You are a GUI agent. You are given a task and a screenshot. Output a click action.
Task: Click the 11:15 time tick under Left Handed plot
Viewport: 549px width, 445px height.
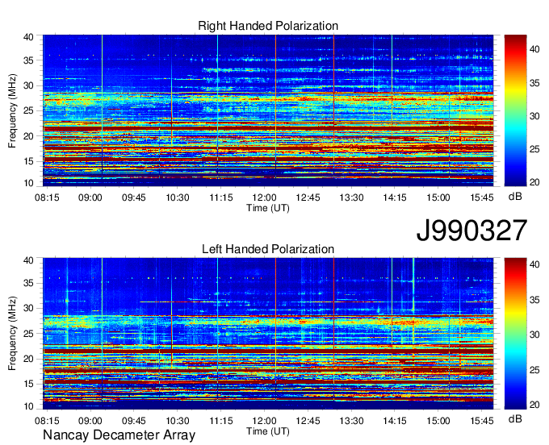click(x=221, y=421)
